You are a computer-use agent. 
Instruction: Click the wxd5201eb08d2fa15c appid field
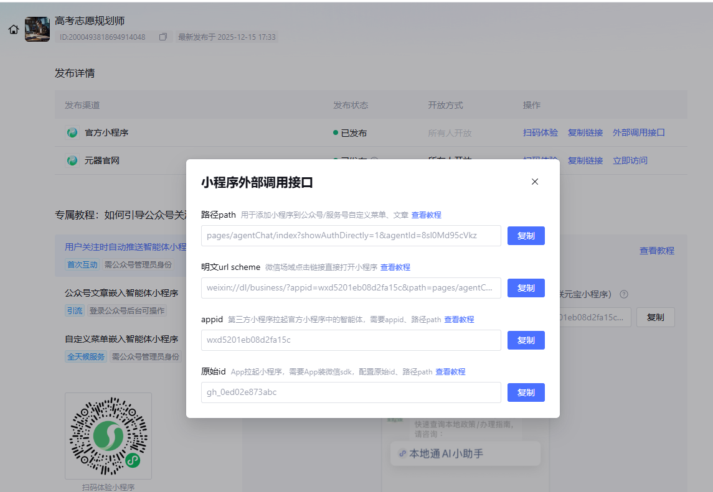351,340
